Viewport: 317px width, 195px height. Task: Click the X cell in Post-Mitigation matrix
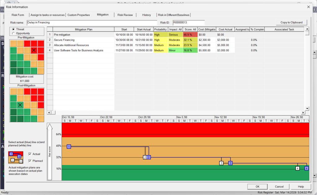pos(20,105)
